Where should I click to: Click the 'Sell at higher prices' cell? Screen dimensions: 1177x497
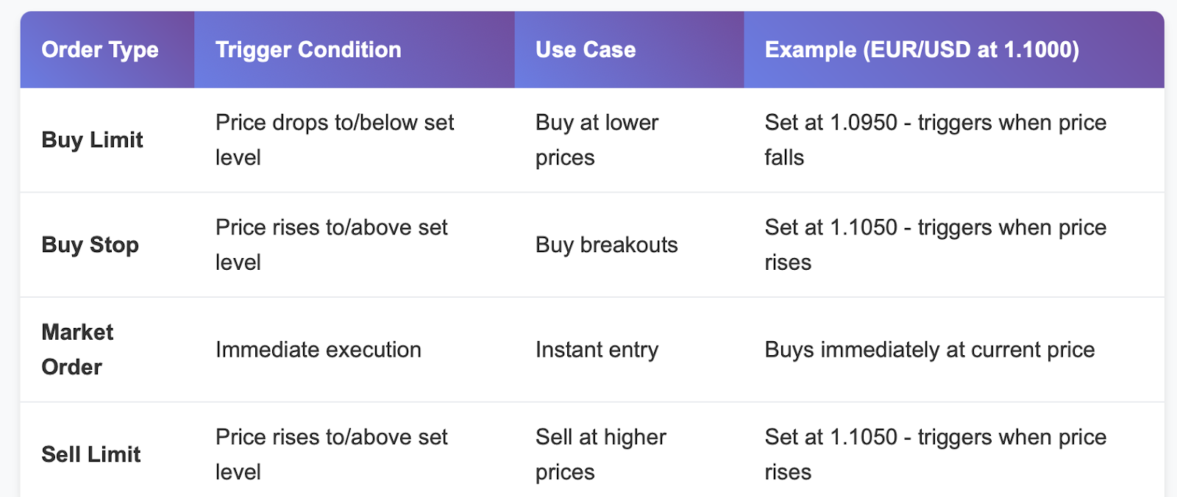click(600, 454)
